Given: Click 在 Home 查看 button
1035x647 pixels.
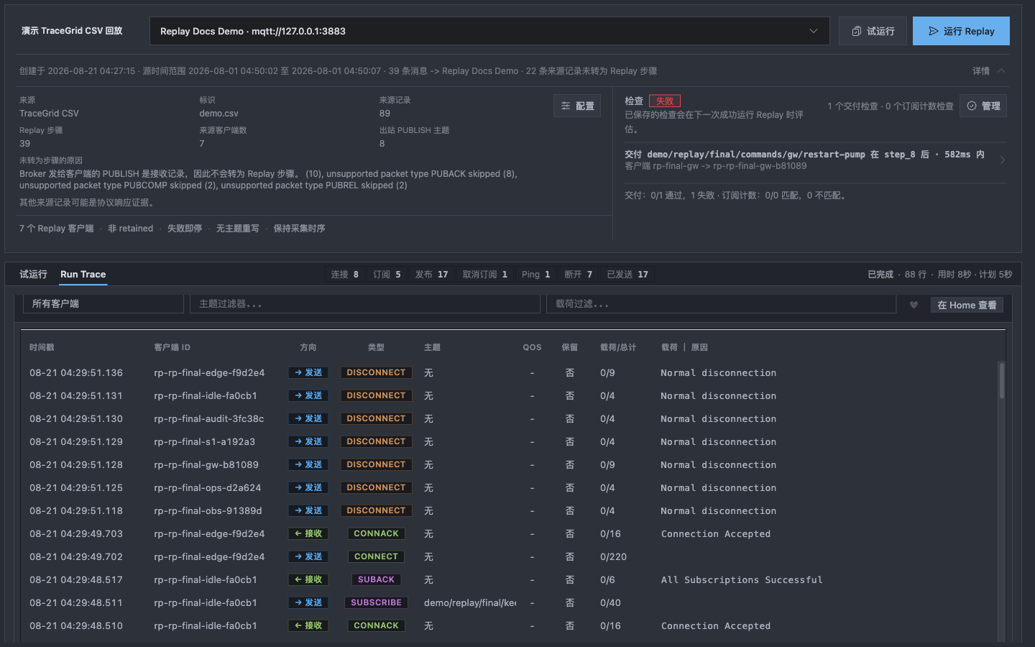Looking at the screenshot, I should click(967, 305).
